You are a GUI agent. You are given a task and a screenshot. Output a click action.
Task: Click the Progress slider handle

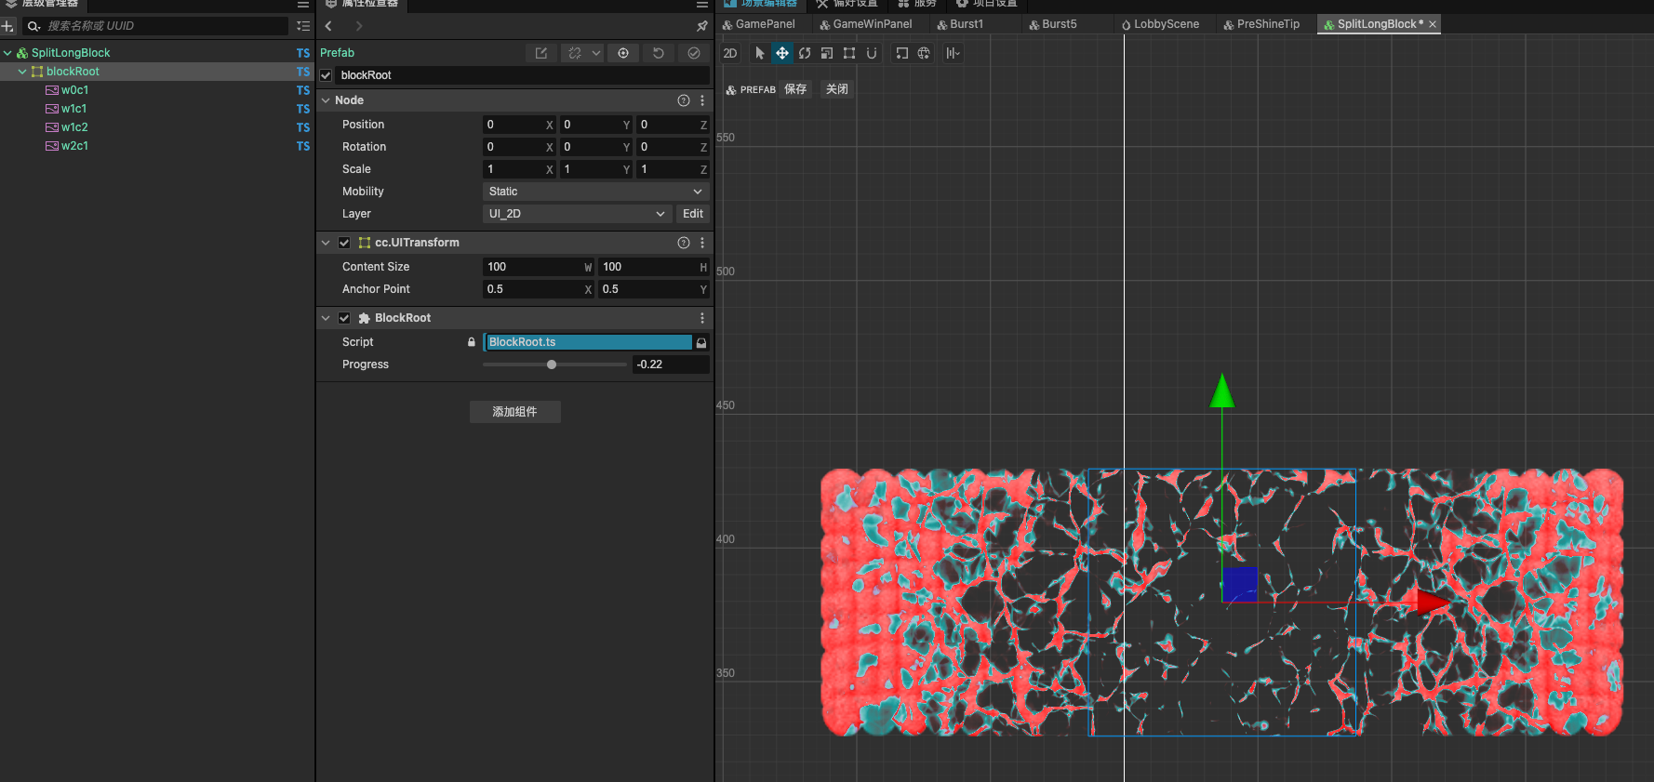coord(552,364)
